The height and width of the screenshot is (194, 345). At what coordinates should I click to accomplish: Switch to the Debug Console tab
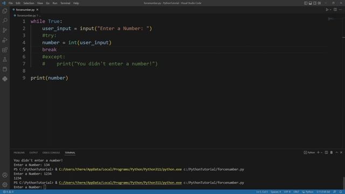(x=51, y=153)
